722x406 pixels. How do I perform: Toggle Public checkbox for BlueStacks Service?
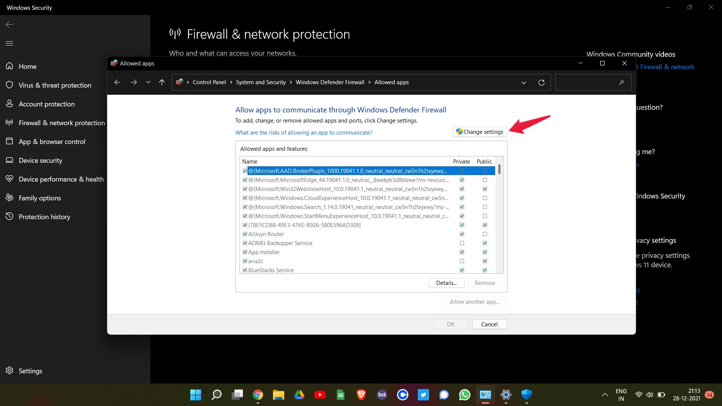click(484, 270)
